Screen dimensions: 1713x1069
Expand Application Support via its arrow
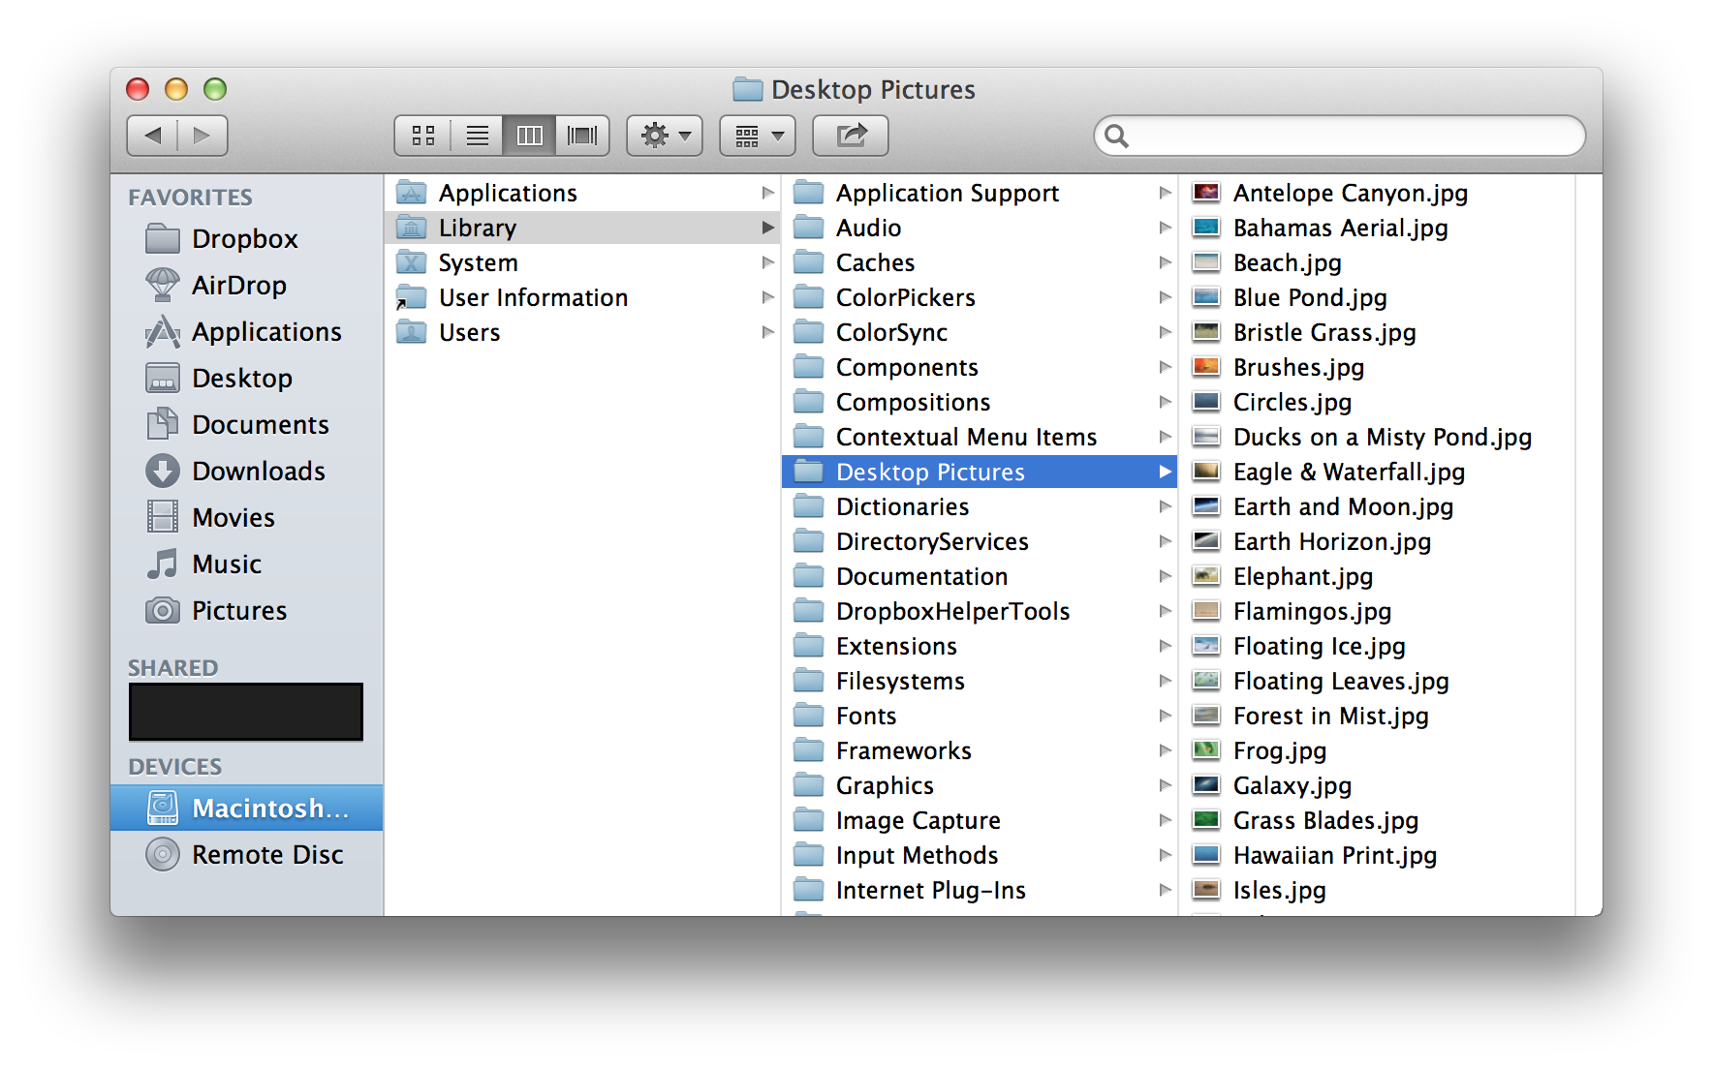1165,193
